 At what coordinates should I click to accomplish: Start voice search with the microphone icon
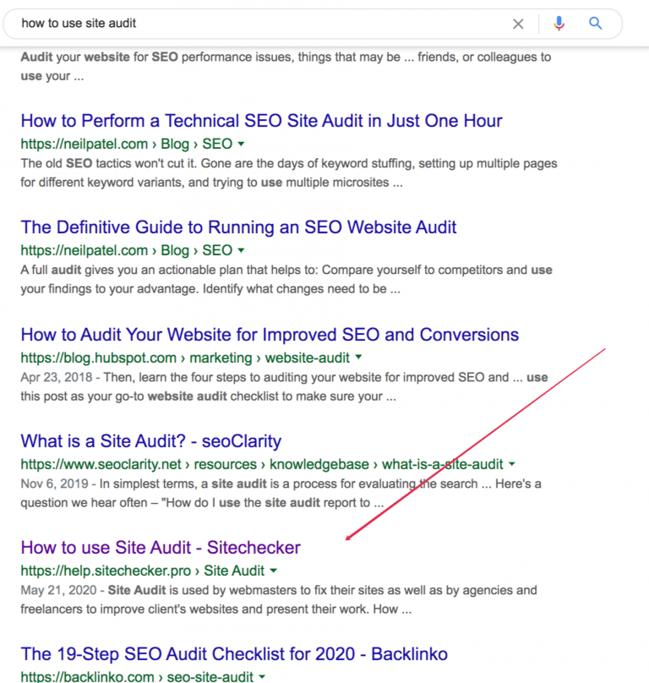pyautogui.click(x=559, y=23)
